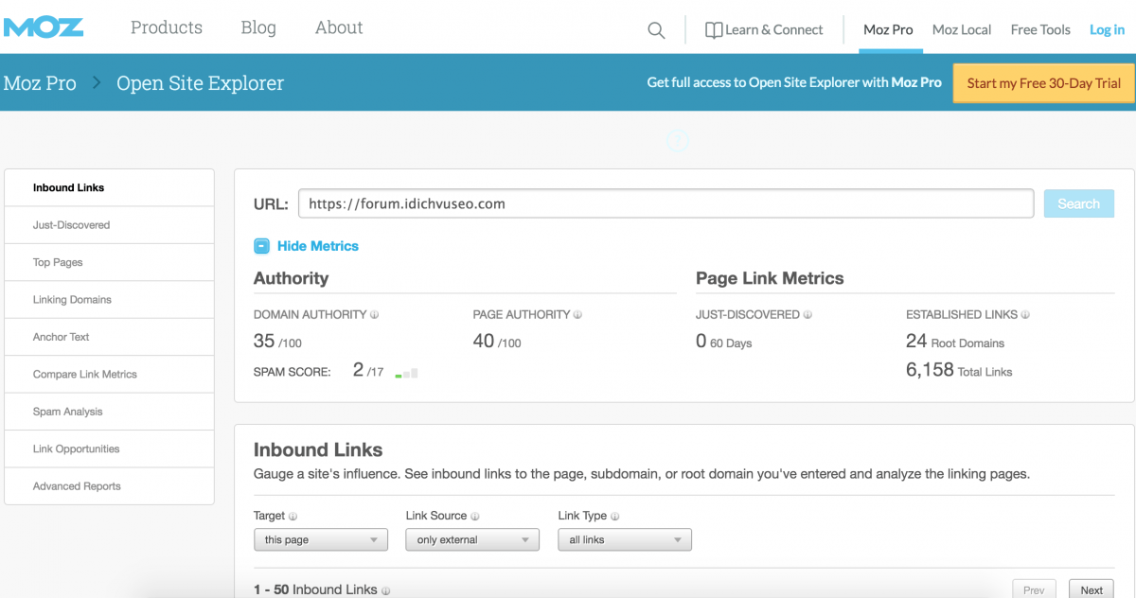Viewport: 1136px width, 598px height.
Task: Open the About menu
Action: click(339, 27)
